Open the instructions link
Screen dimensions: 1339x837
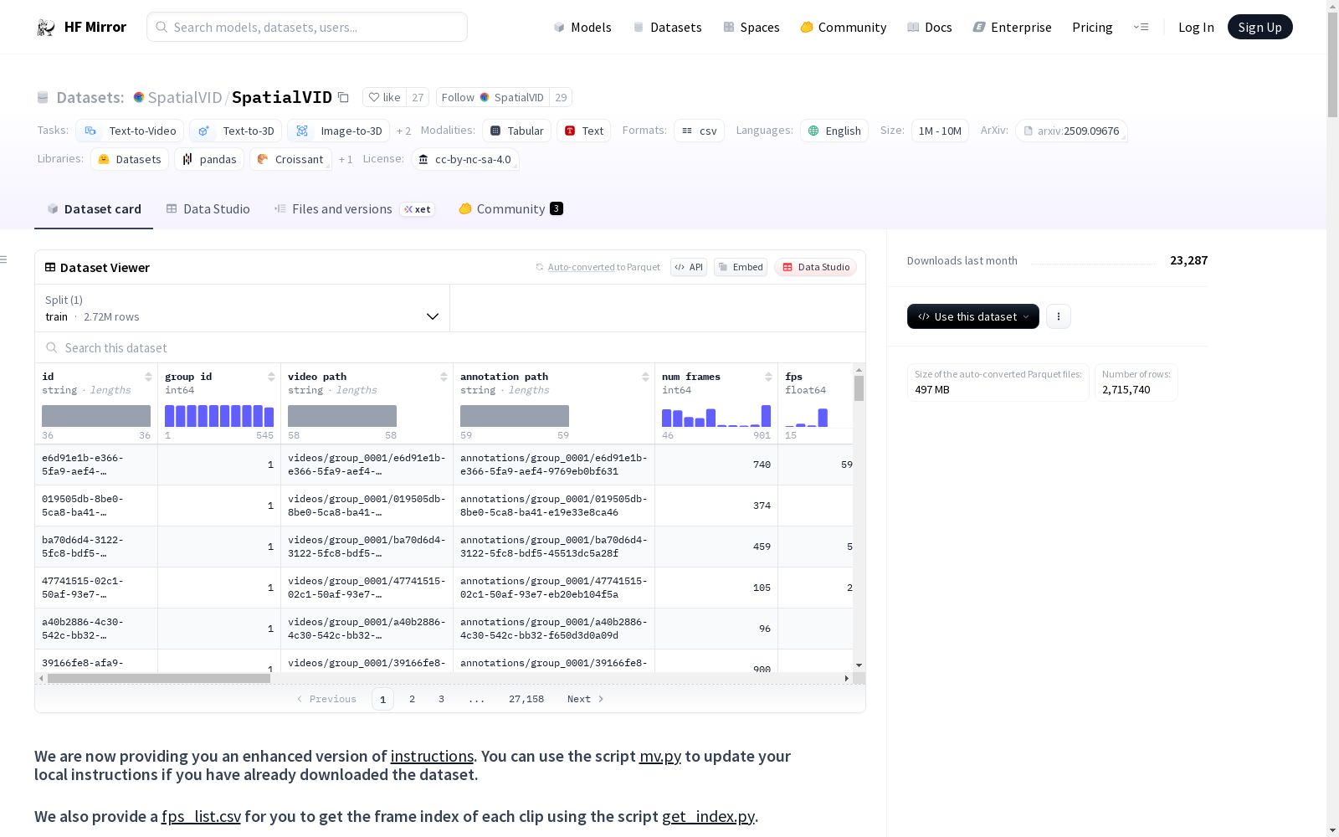(432, 756)
